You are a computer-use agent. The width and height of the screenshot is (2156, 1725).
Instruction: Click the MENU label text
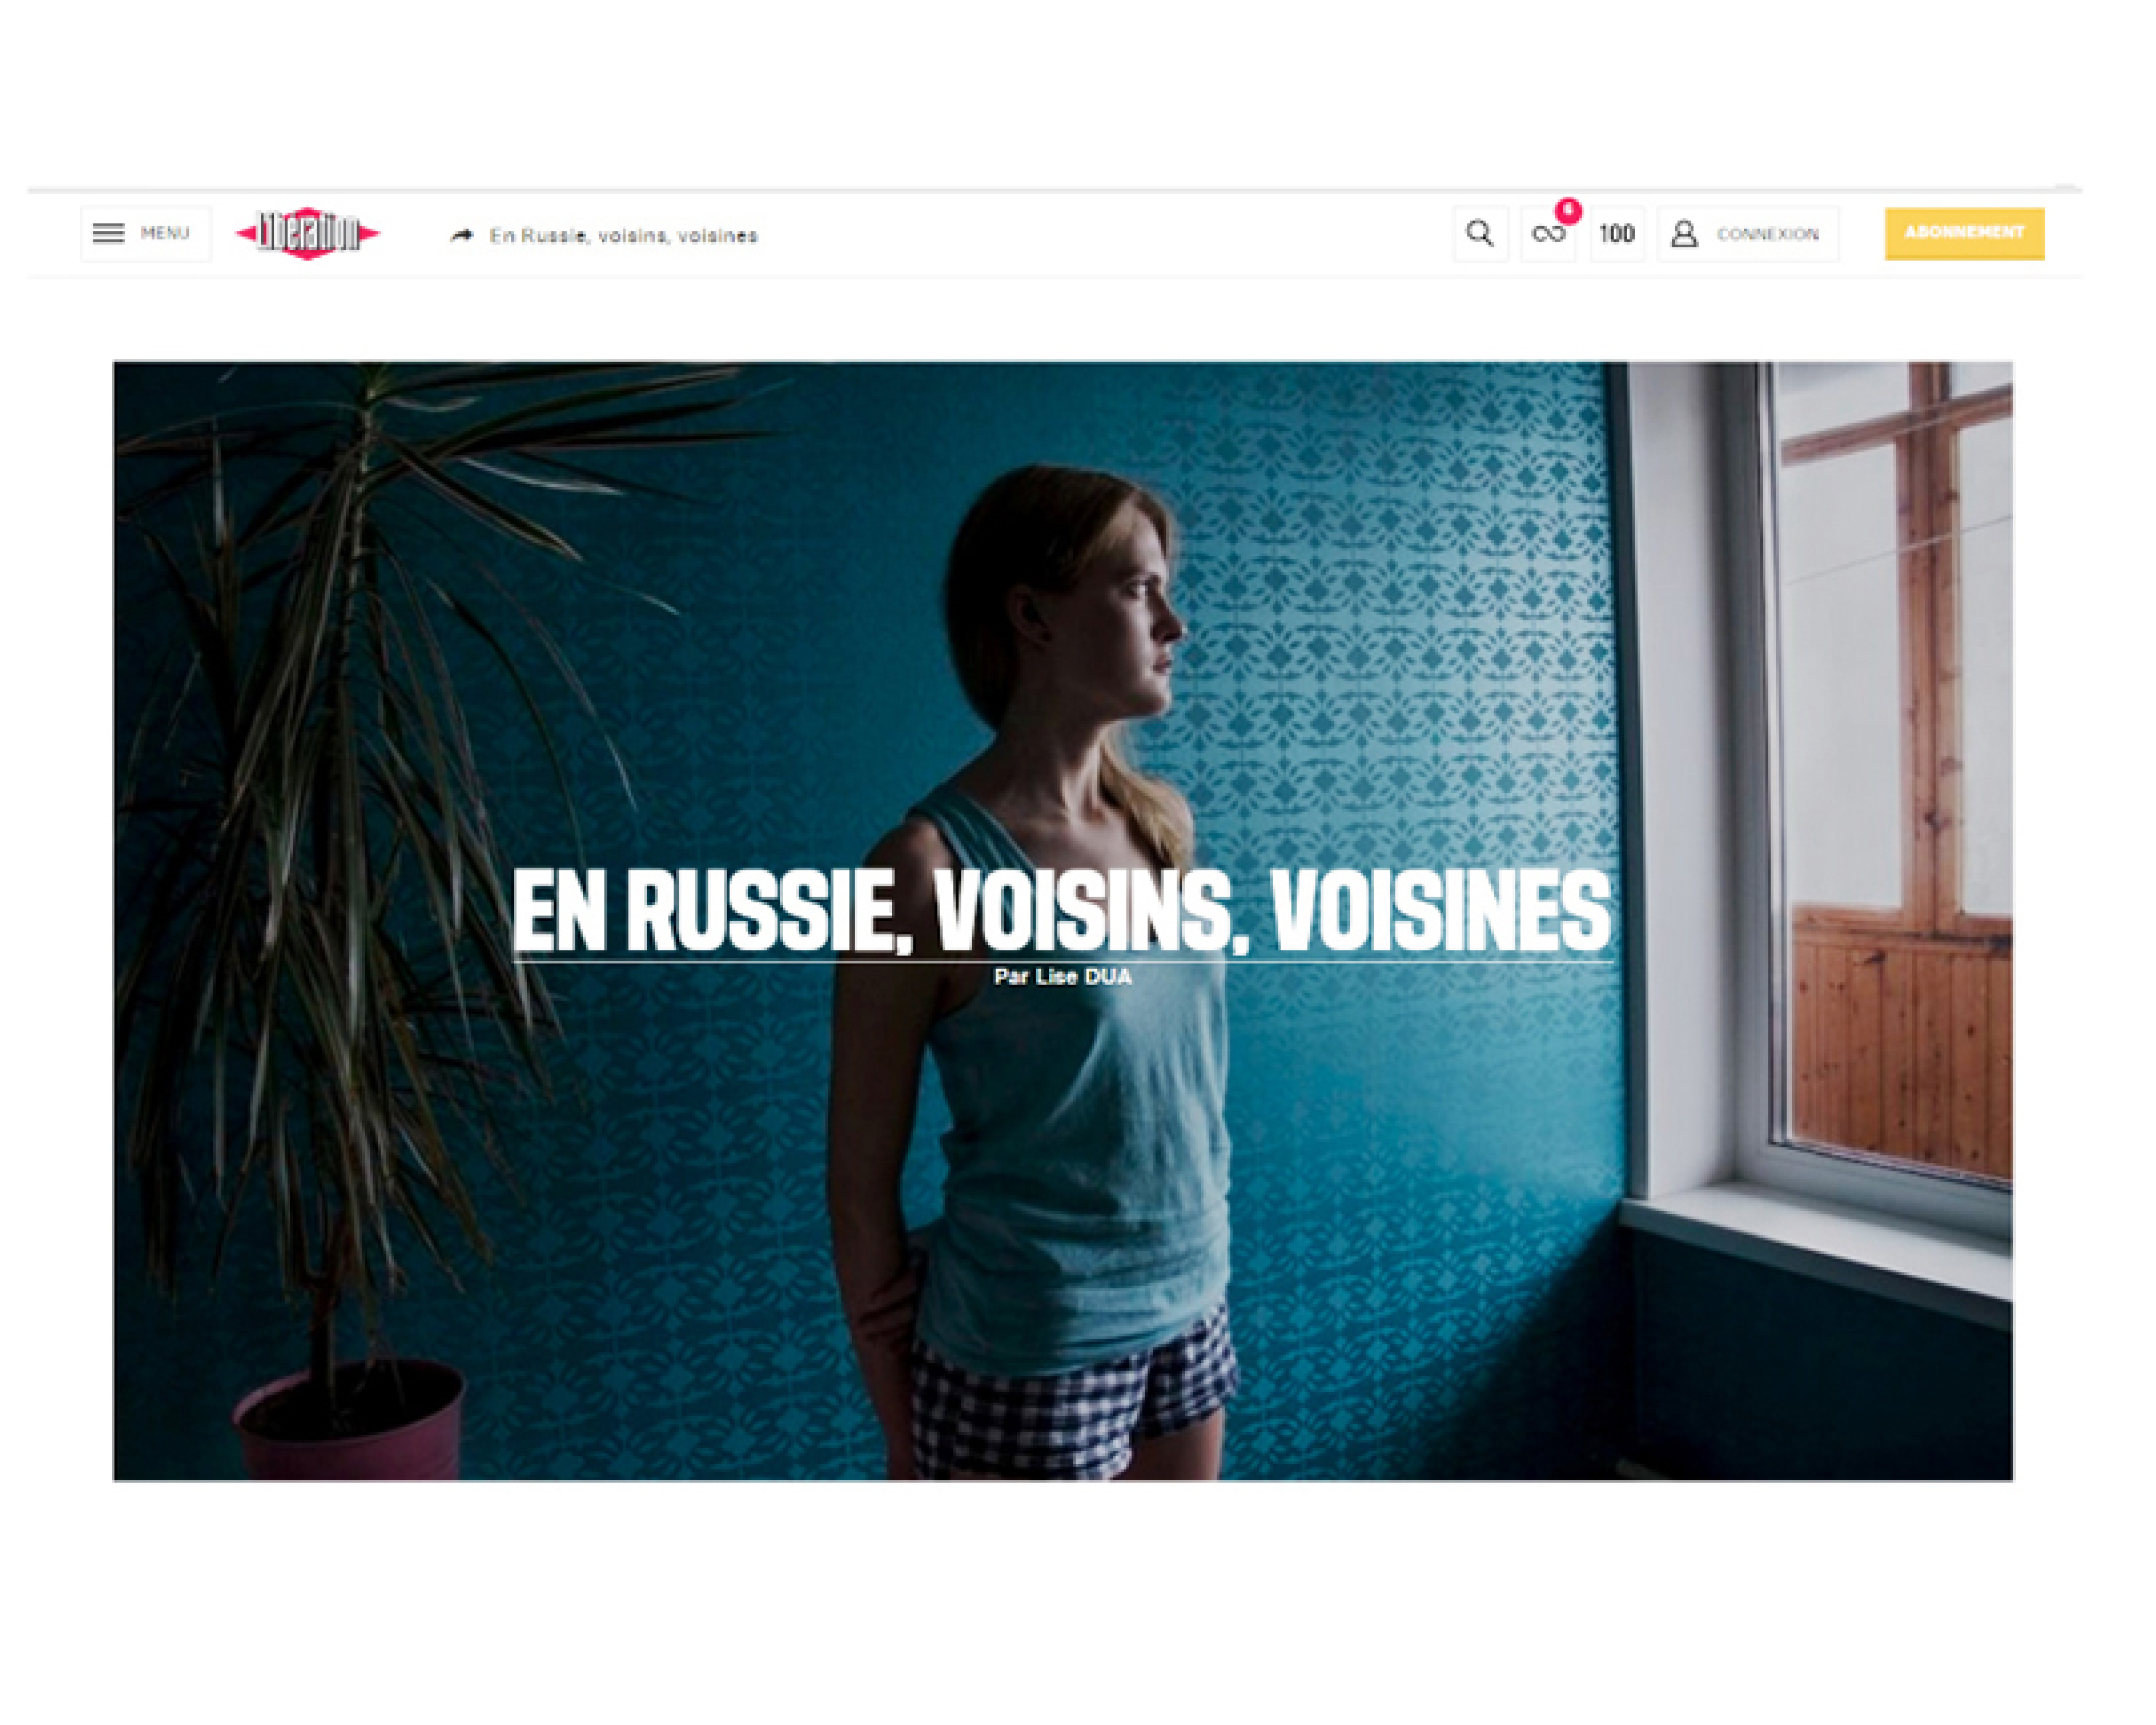pyautogui.click(x=165, y=234)
